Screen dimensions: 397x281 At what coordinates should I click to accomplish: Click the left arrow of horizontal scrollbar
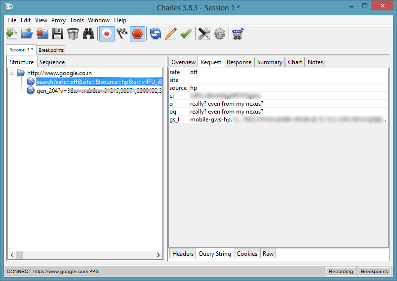(x=12, y=255)
